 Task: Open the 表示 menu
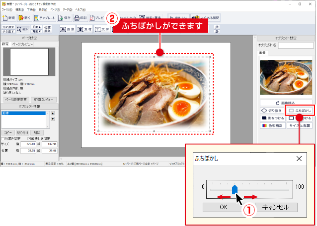pos(43,10)
